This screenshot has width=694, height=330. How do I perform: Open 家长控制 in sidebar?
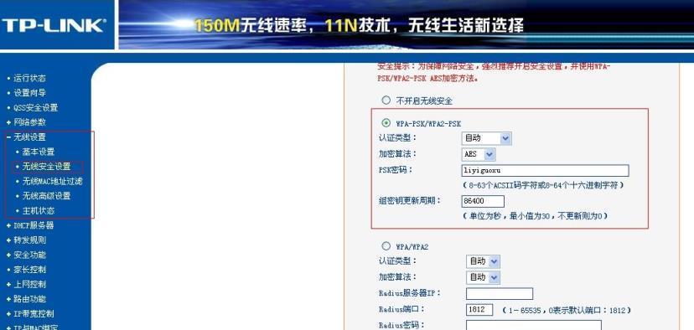pos(29,270)
